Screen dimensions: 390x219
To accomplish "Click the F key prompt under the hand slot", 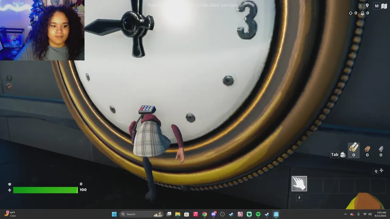I will pyautogui.click(x=299, y=198).
